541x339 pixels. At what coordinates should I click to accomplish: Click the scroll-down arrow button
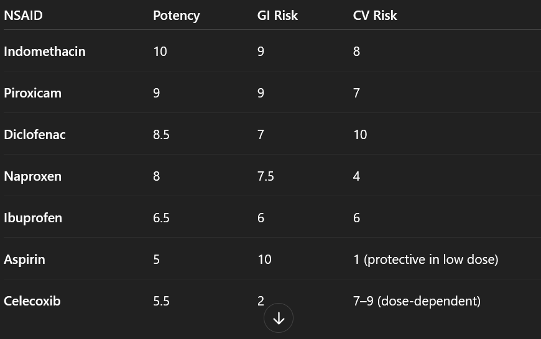click(279, 318)
